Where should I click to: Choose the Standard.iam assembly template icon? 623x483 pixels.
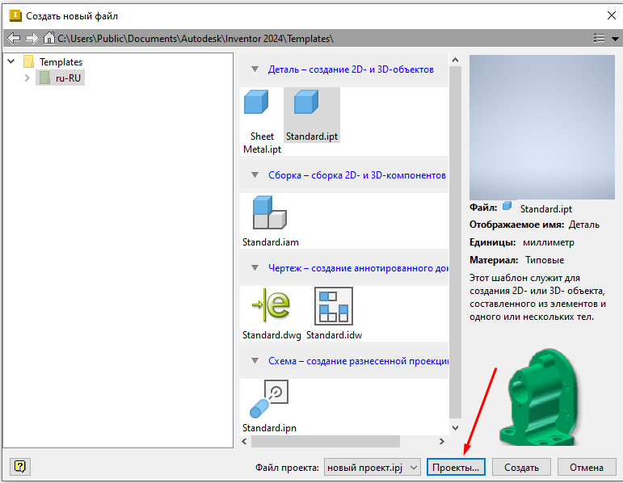[x=270, y=212]
